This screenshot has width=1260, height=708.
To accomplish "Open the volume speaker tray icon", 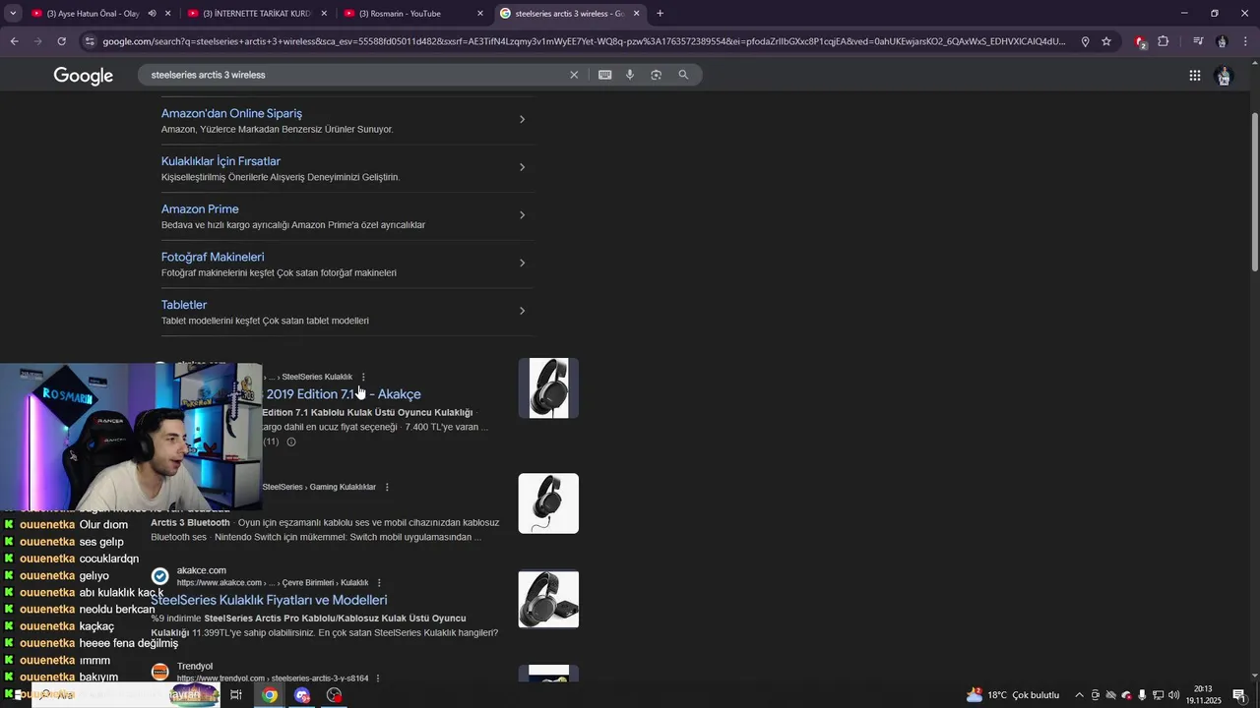I will [1173, 695].
